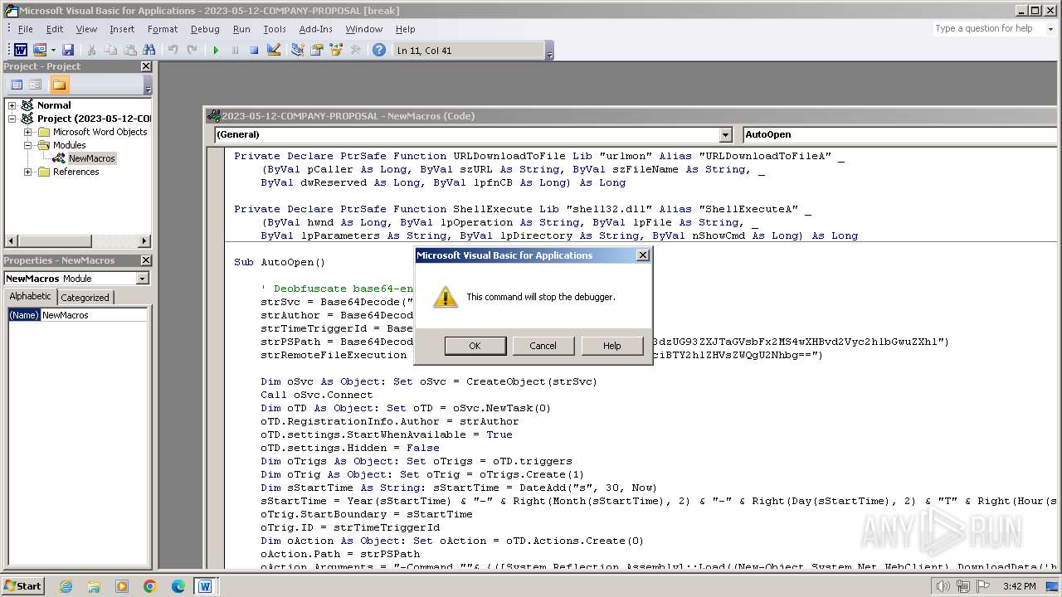Click the Toolbox wrench icon

tap(355, 51)
